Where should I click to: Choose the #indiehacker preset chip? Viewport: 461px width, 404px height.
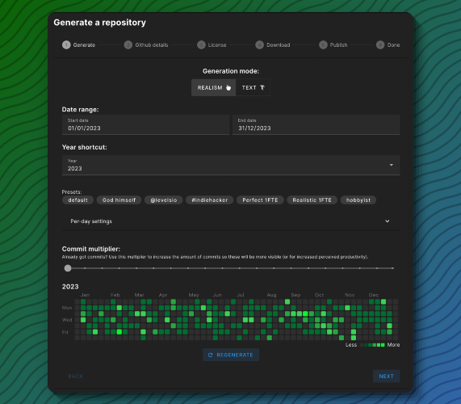tap(210, 200)
